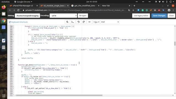Open the go-to-line terminal icon
Viewport: 176px width, 99px height.
pos(73,22)
